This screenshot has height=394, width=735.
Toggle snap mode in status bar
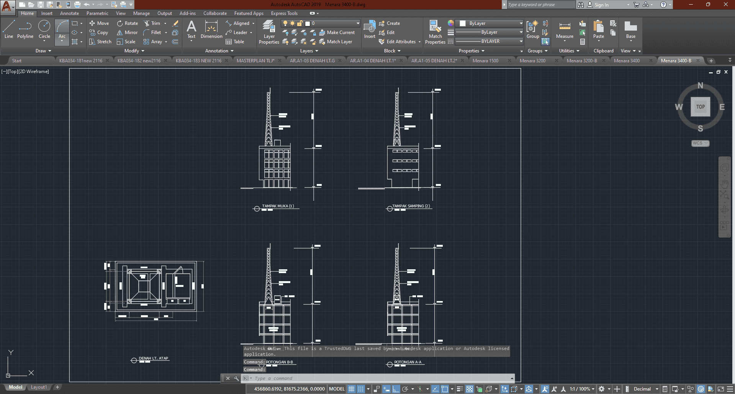pyautogui.click(x=361, y=389)
